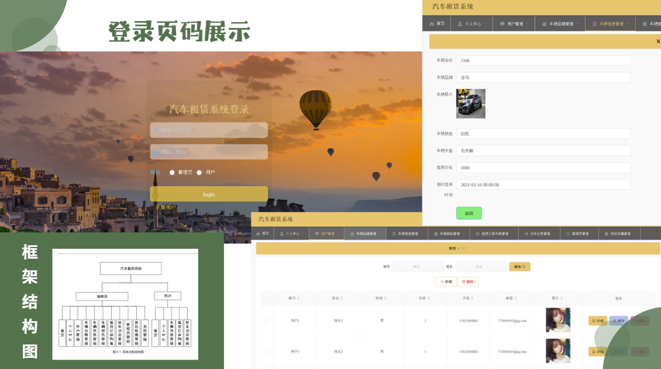This screenshot has width=661, height=369.
Task: Open 详情 for the 用户2 row
Action: click(x=597, y=321)
